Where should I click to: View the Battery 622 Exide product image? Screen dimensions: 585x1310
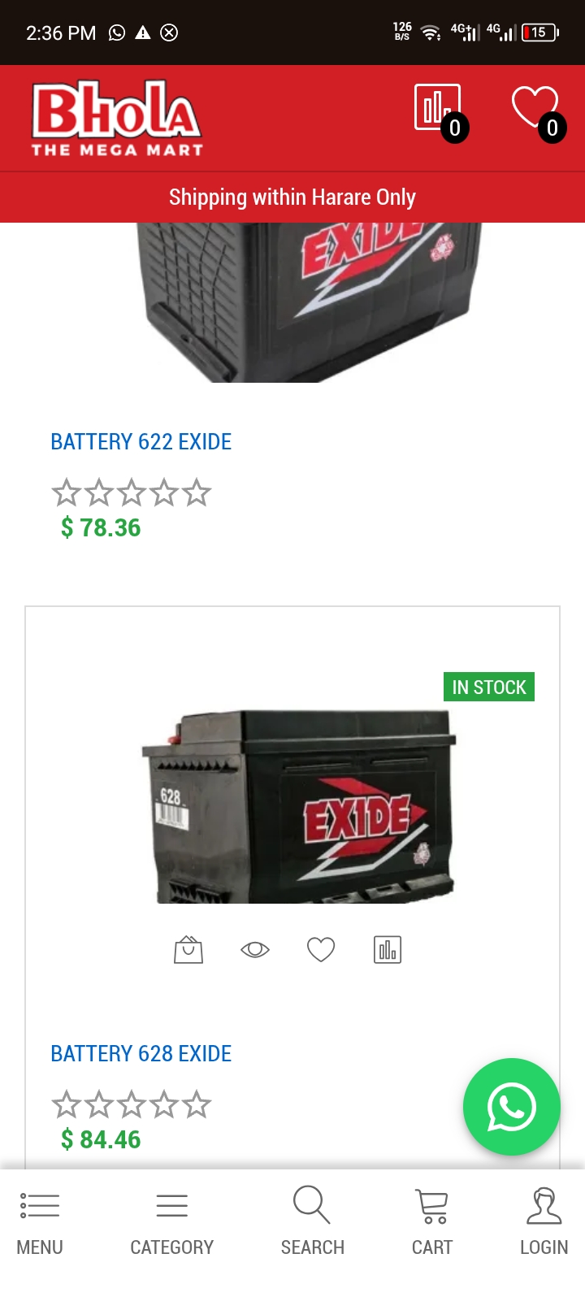coord(309,302)
